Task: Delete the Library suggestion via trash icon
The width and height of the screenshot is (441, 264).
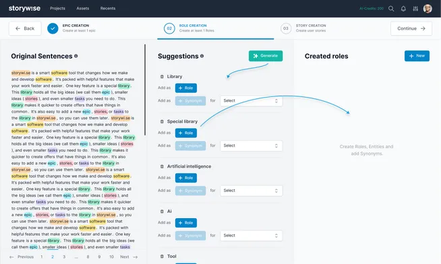Action: click(162, 76)
